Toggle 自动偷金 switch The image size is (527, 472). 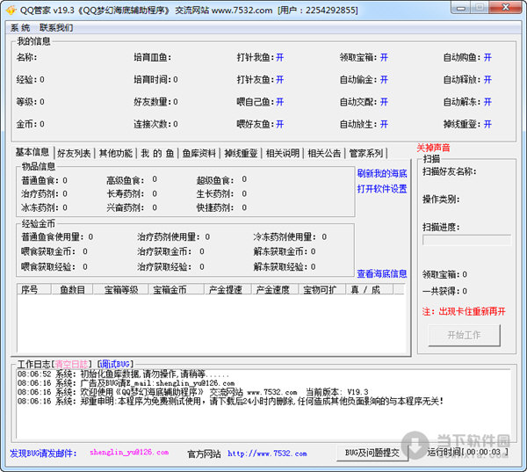pyautogui.click(x=384, y=80)
